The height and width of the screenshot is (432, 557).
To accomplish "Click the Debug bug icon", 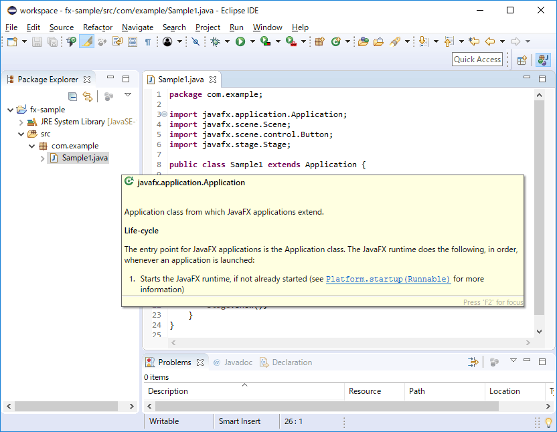I will point(215,41).
